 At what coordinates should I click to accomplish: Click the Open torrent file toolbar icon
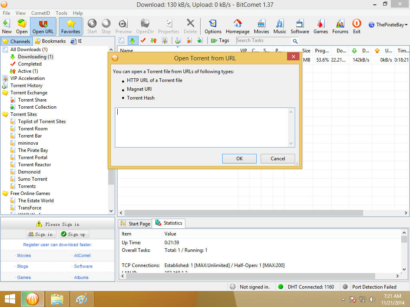point(22,26)
